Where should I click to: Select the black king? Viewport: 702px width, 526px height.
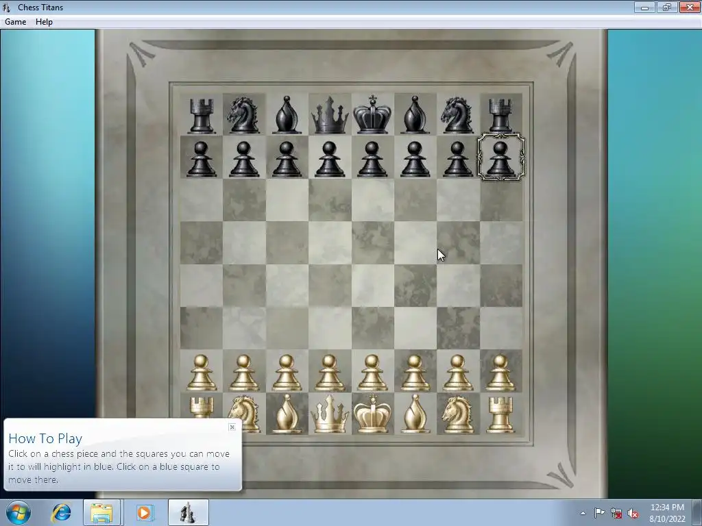pos(372,114)
